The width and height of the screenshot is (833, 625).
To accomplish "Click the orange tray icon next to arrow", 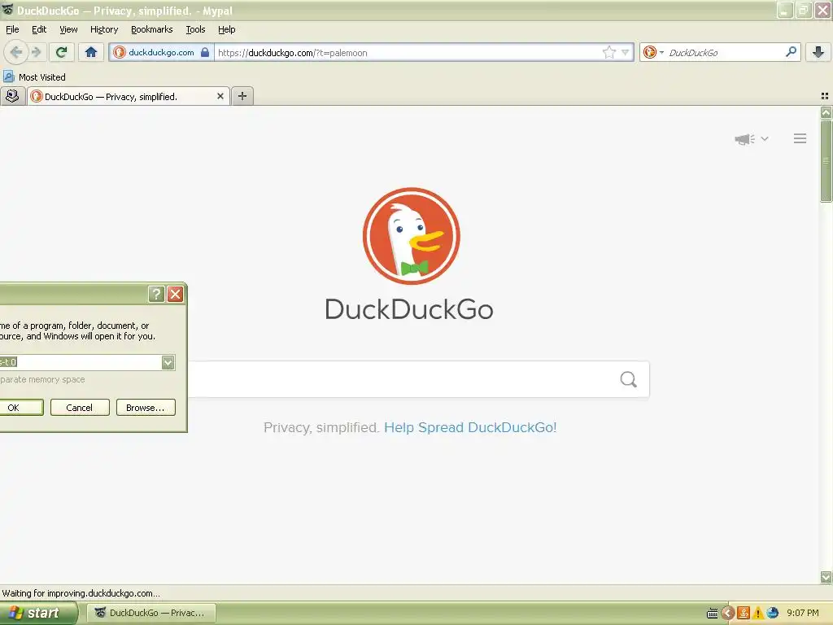I will tap(744, 614).
